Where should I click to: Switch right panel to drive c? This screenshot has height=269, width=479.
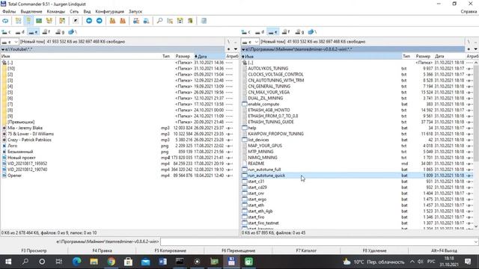[246, 31]
